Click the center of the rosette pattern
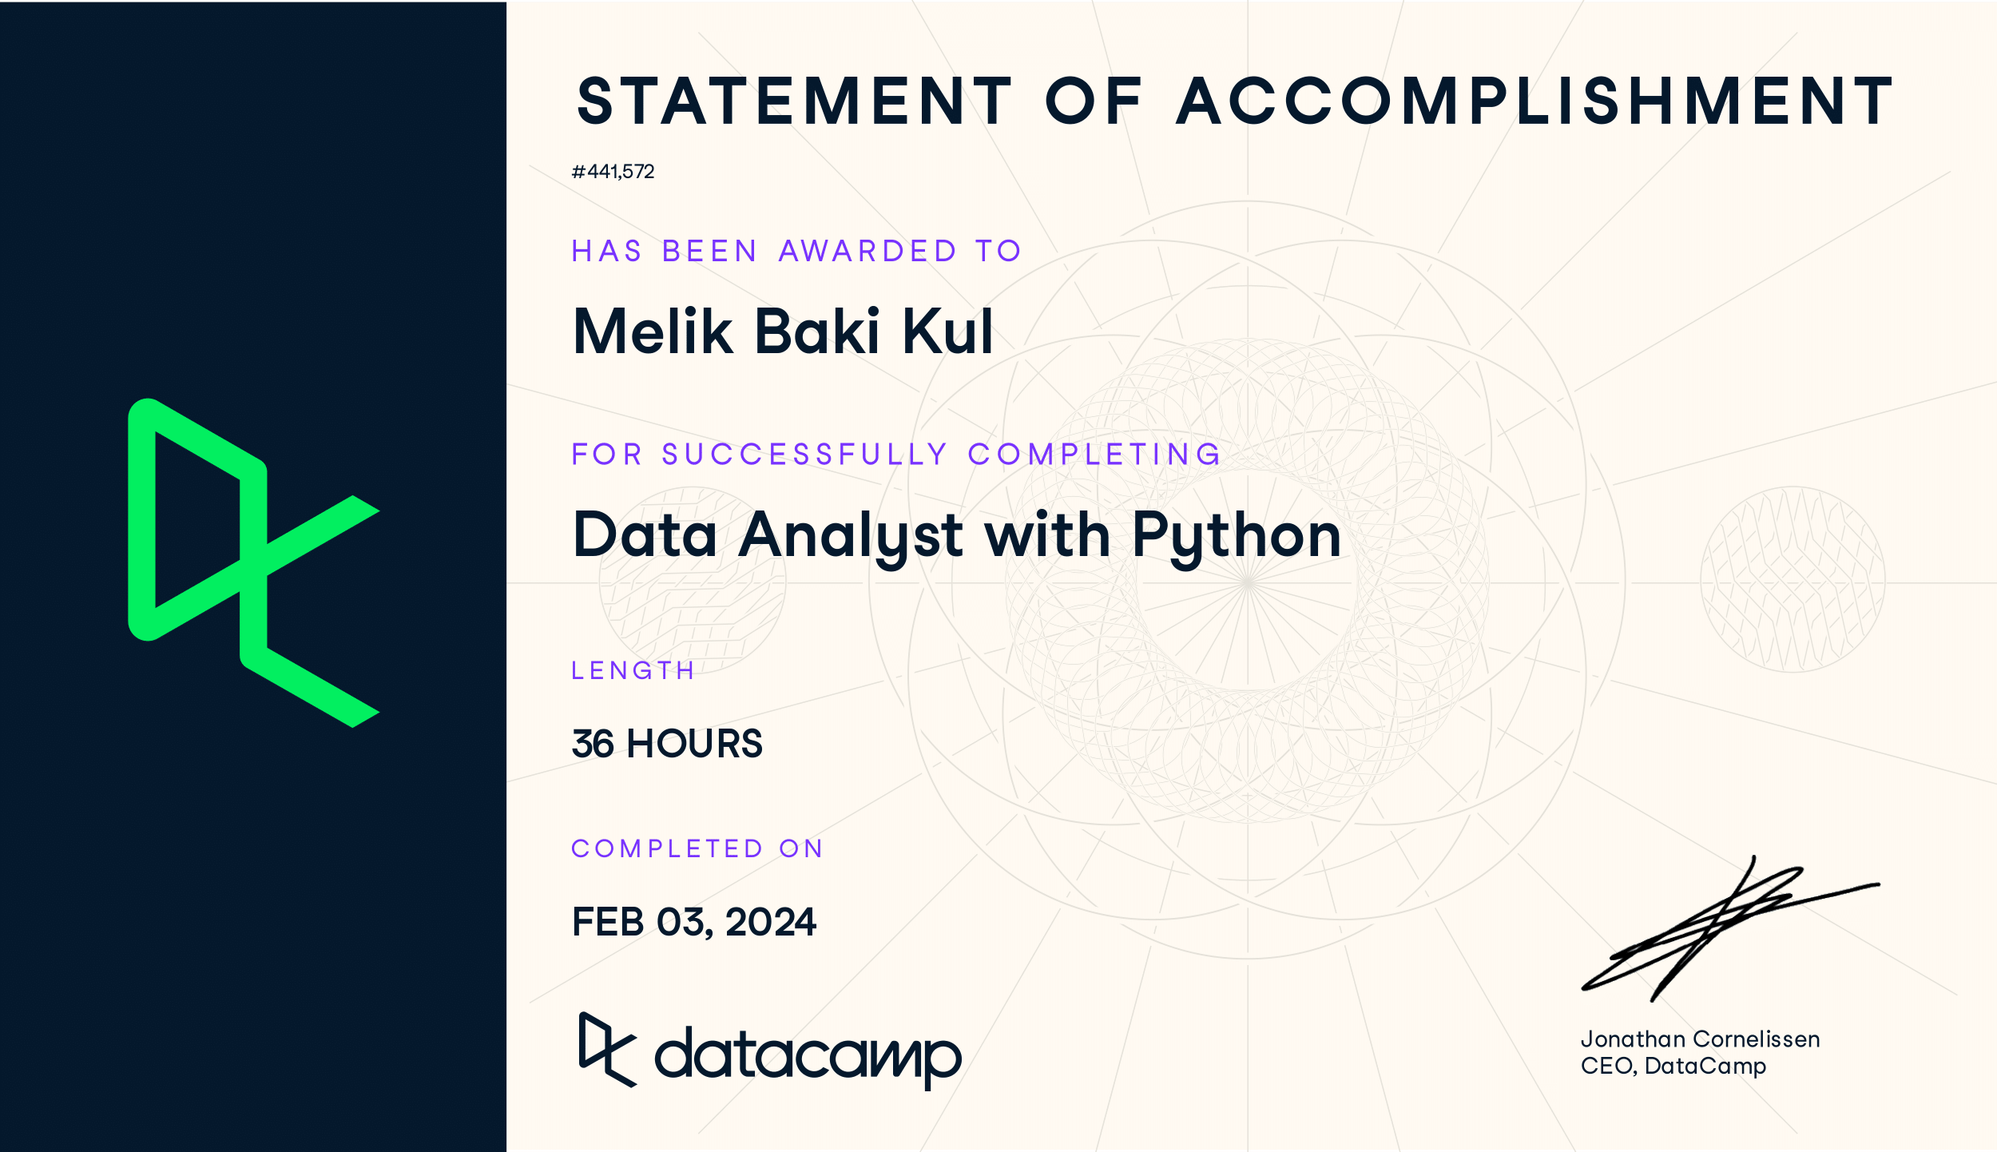The width and height of the screenshot is (1997, 1152). click(x=1247, y=583)
